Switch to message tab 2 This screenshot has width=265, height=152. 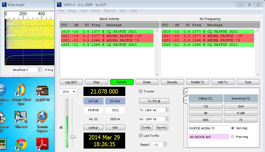coord(186,100)
